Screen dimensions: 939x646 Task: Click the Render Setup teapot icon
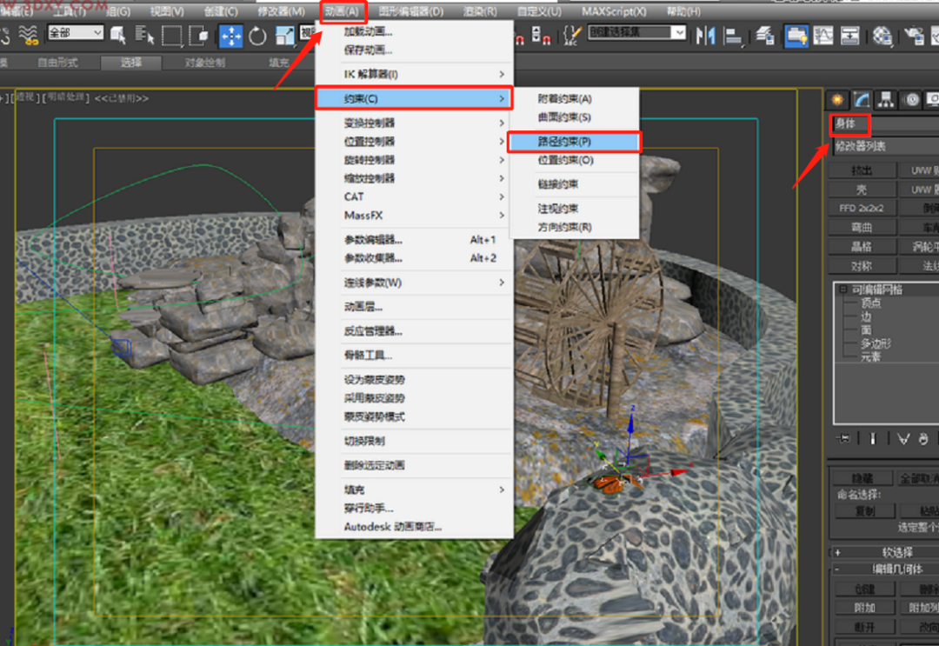tap(914, 36)
